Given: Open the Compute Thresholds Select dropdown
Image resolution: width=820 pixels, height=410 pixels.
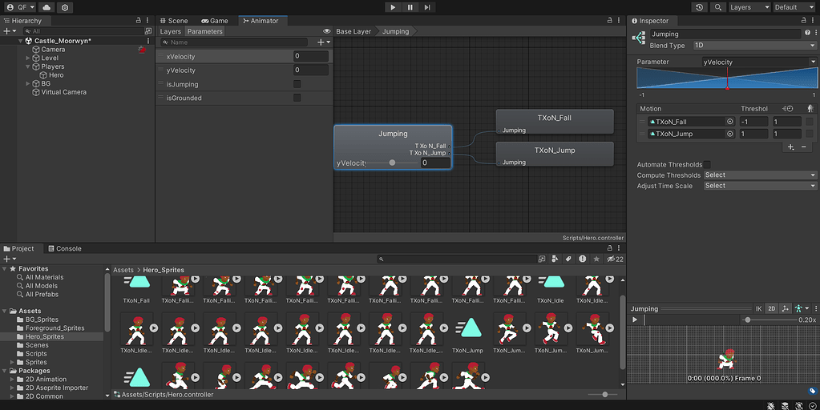Looking at the screenshot, I should tap(760, 175).
